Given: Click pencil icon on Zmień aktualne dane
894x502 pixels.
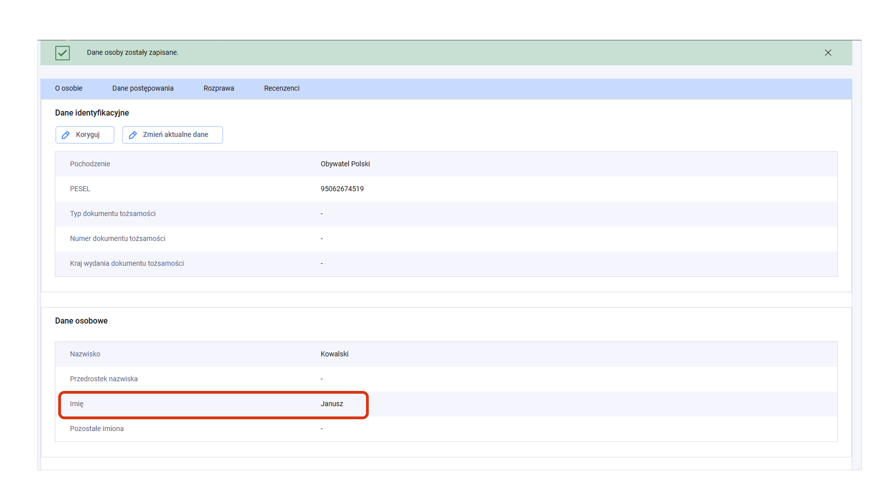Looking at the screenshot, I should pyautogui.click(x=133, y=135).
